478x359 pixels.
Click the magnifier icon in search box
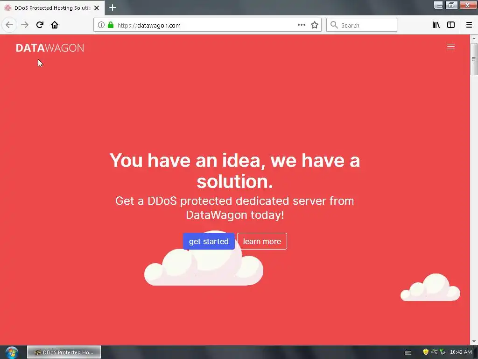pos(334,25)
